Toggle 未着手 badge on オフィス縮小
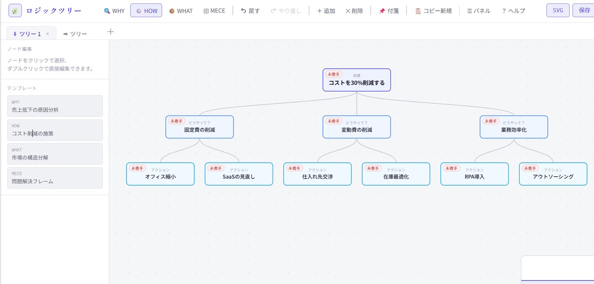 click(x=137, y=169)
